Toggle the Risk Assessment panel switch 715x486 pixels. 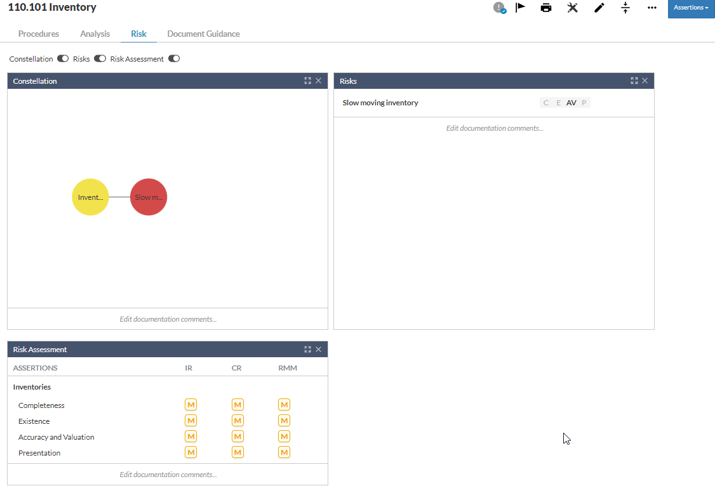tap(174, 59)
